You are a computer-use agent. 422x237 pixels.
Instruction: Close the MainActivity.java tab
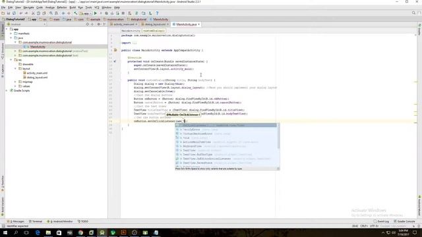tap(198, 24)
